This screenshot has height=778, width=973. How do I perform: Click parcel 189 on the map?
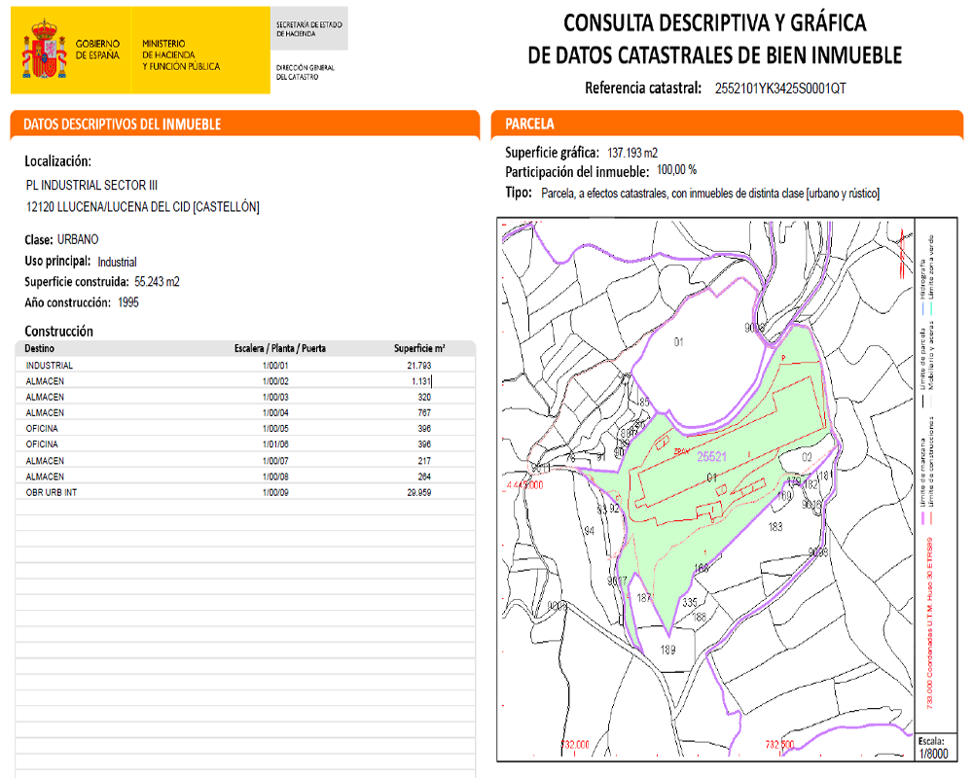pos(667,650)
